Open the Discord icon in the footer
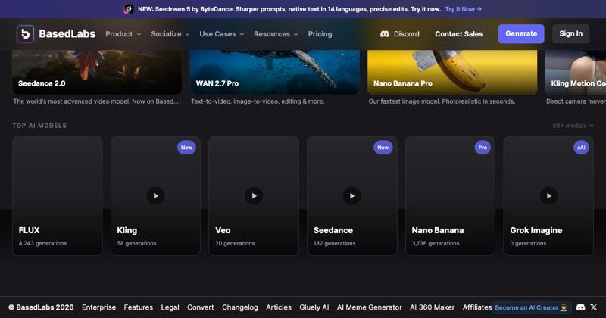This screenshot has width=606, height=318. (580, 307)
